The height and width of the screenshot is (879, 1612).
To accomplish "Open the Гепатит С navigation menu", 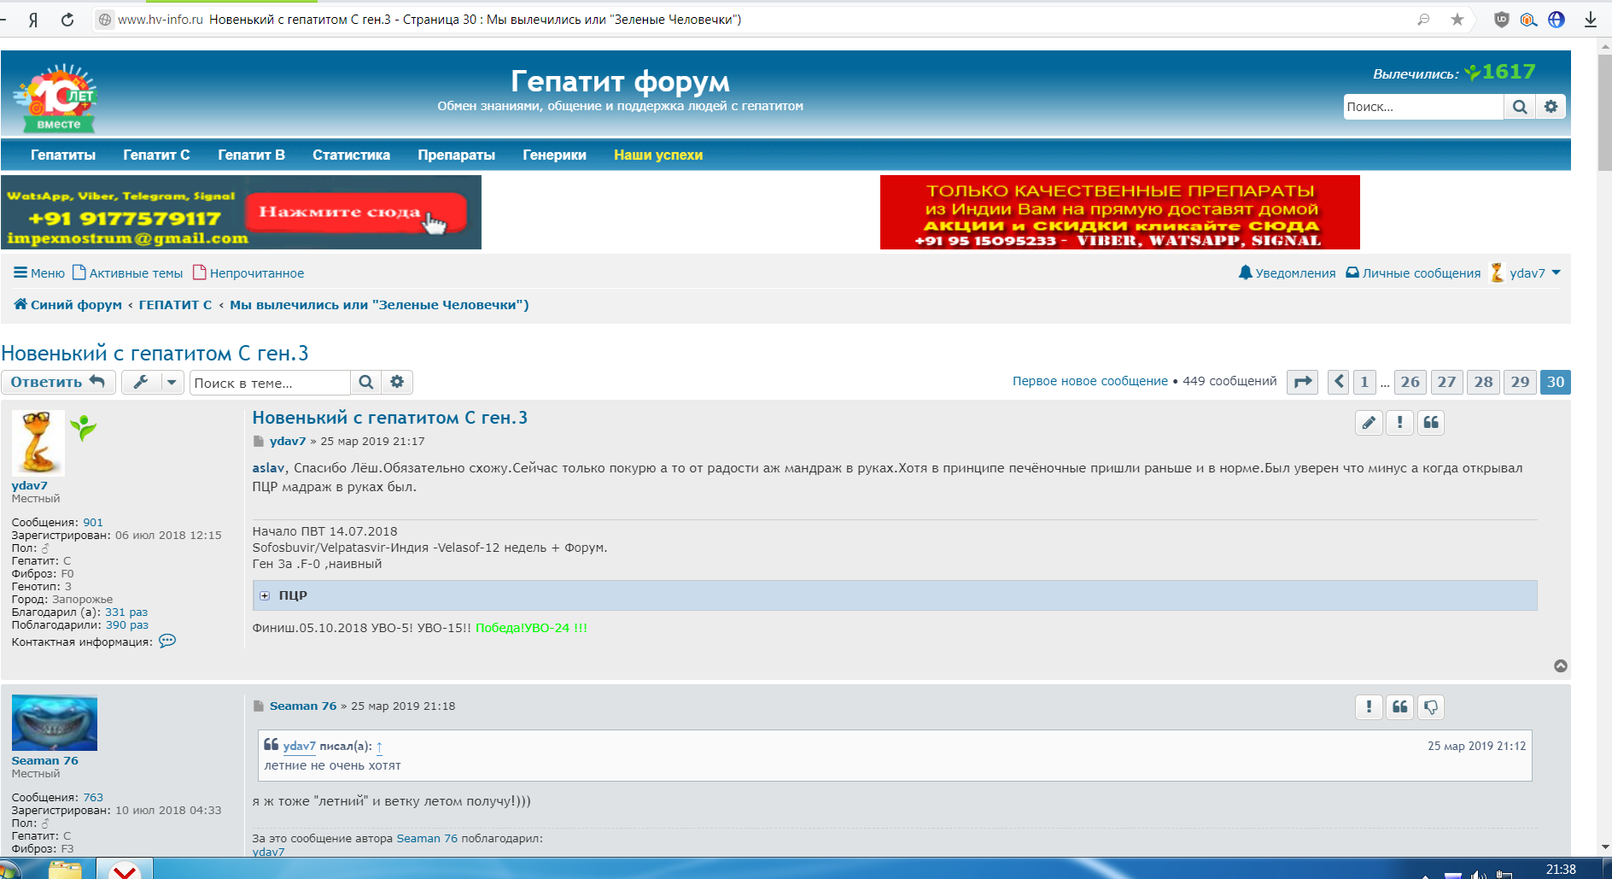I will click(x=156, y=155).
